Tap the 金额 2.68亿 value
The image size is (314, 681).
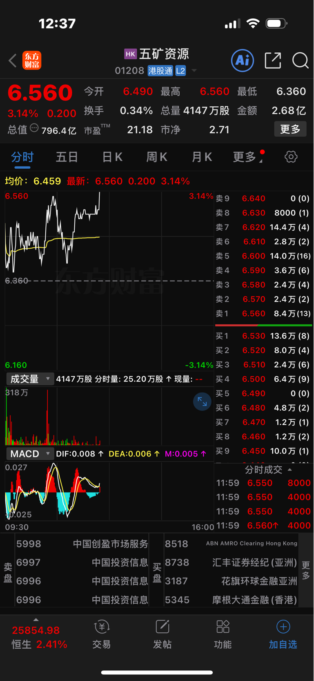(289, 111)
